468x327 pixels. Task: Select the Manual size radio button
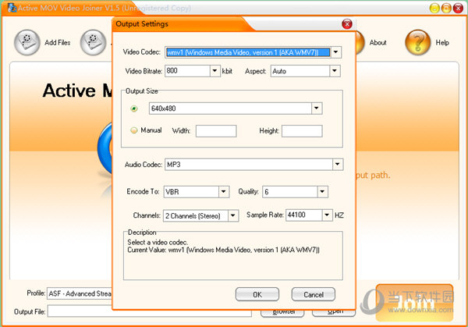point(134,130)
